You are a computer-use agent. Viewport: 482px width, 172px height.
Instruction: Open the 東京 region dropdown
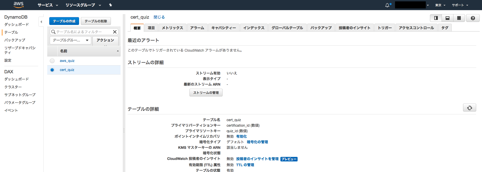(440, 5)
